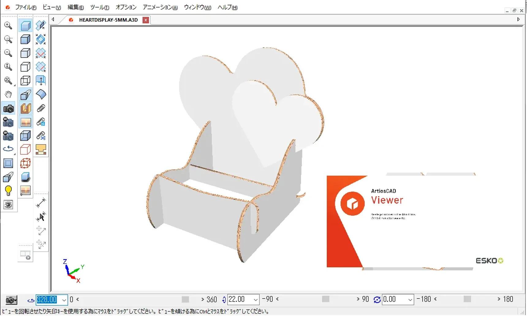The image size is (527, 316).
Task: Open the 22.00 tilt angle dropdown
Action: pos(255,299)
